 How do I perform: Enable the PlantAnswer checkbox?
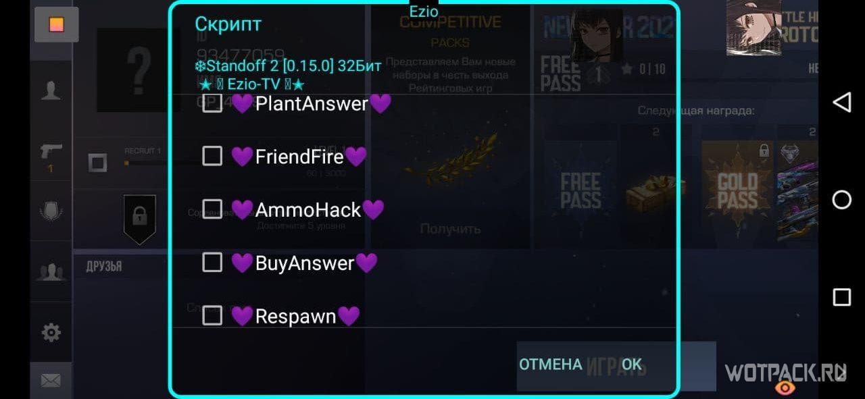point(212,103)
